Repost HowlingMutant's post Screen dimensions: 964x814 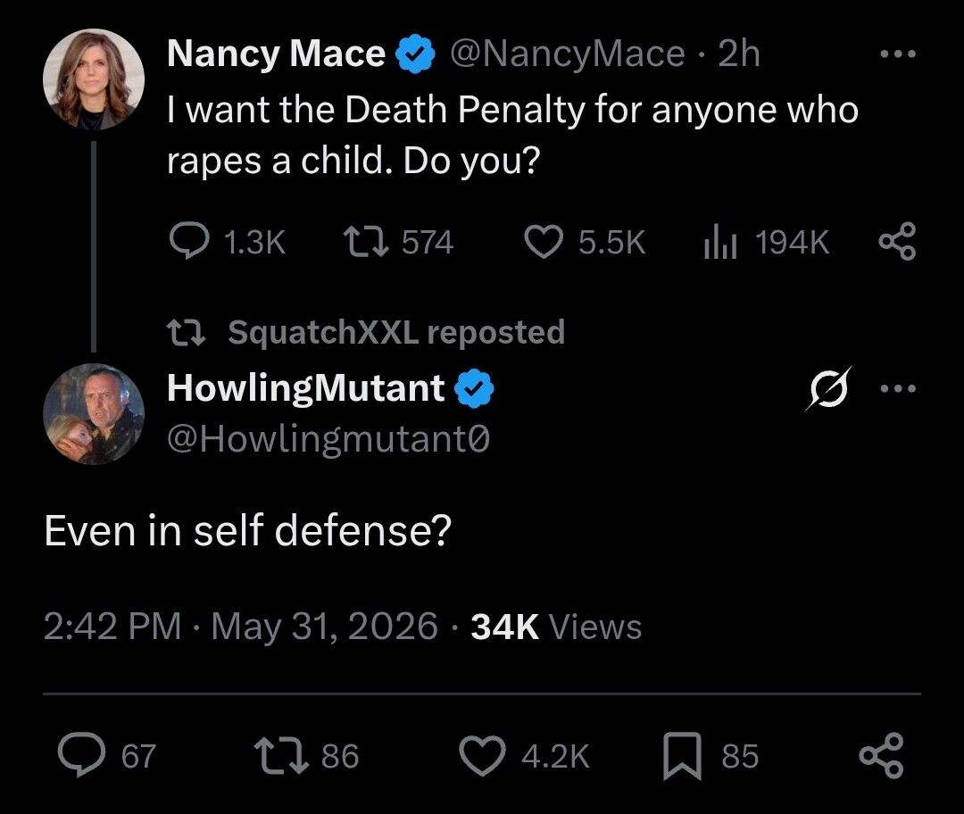pos(306,756)
